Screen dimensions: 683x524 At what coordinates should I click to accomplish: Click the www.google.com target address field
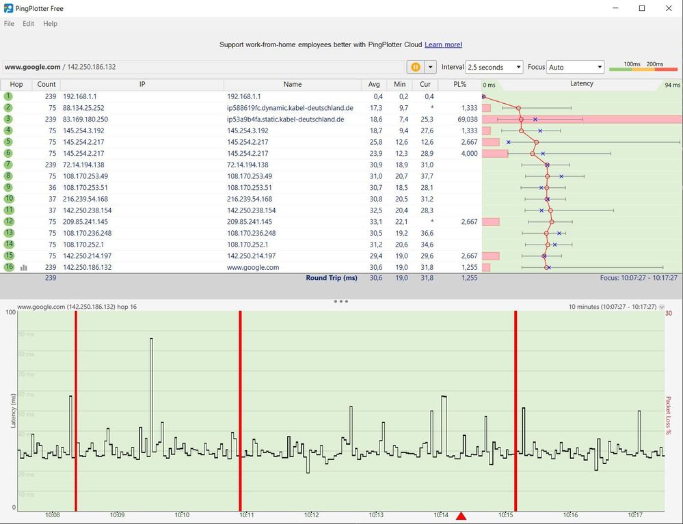tap(203, 67)
